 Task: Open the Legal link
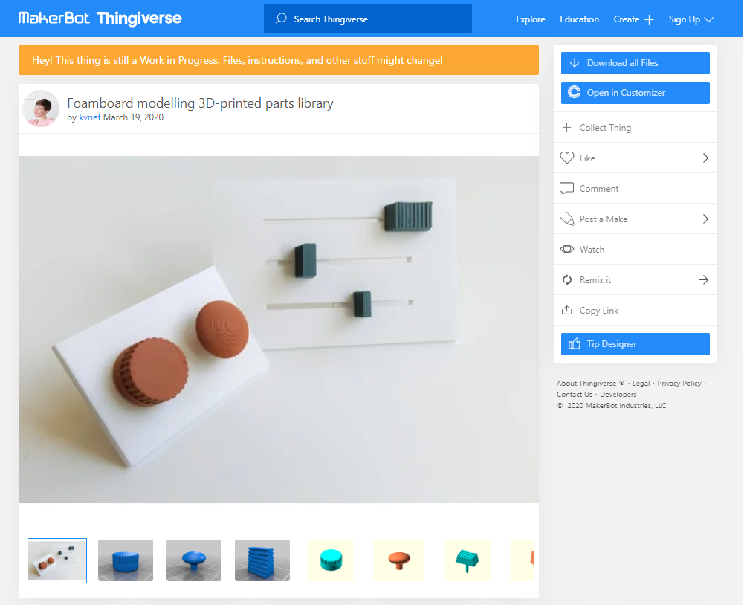point(641,384)
